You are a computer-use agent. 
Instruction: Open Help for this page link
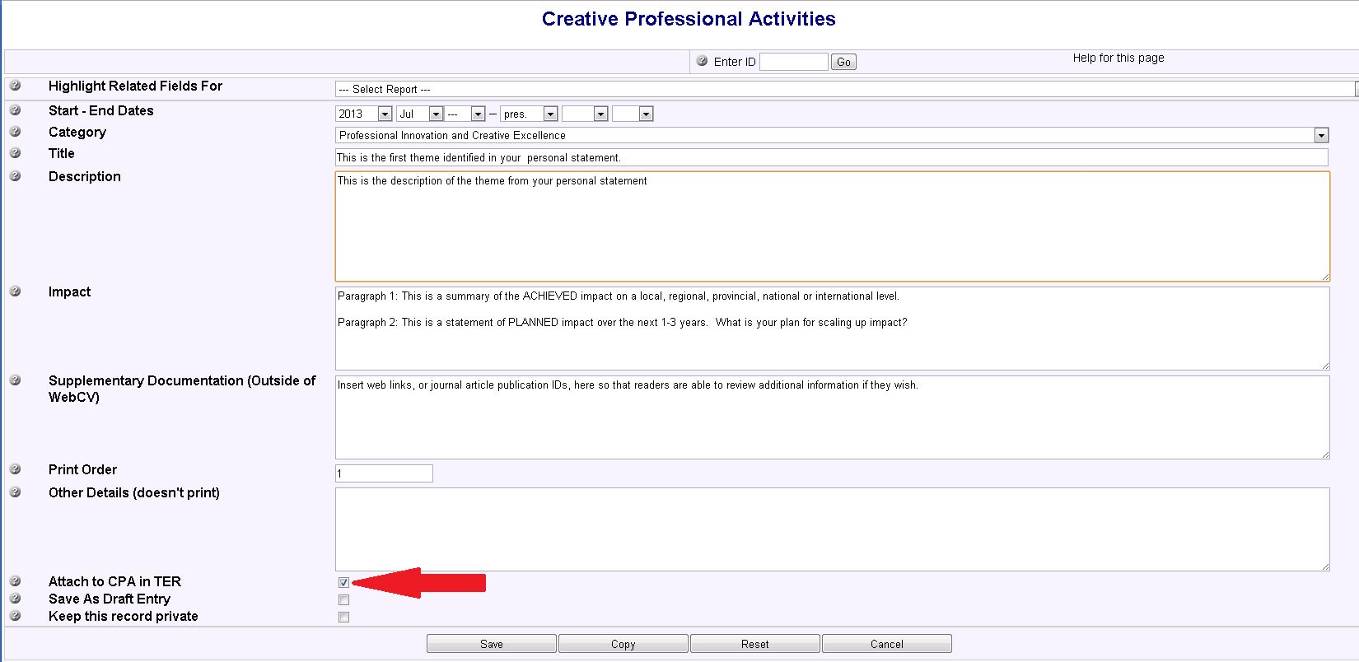(x=1118, y=58)
